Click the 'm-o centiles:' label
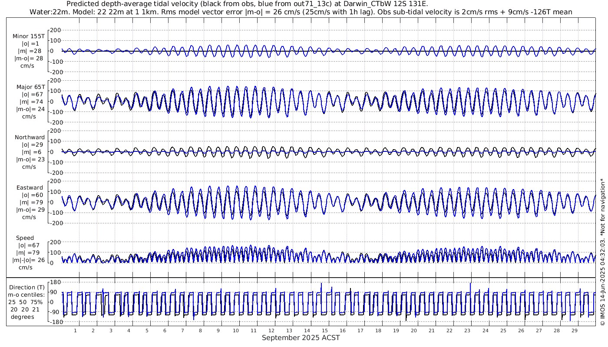 (26, 295)
